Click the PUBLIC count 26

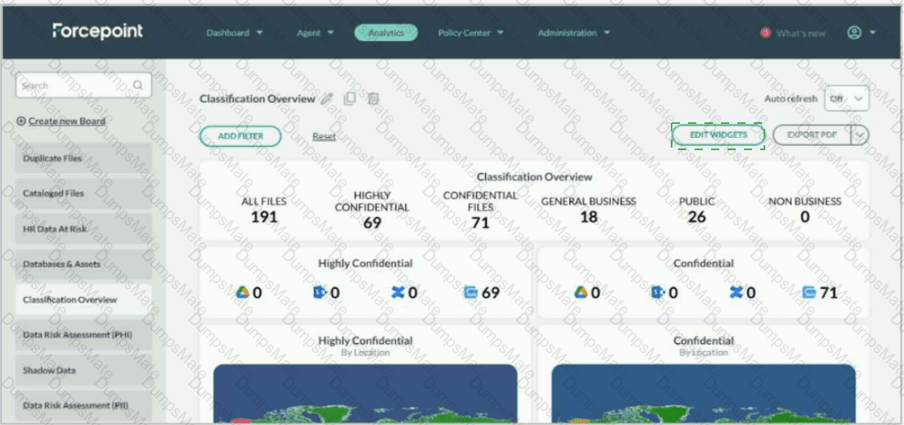pos(696,217)
